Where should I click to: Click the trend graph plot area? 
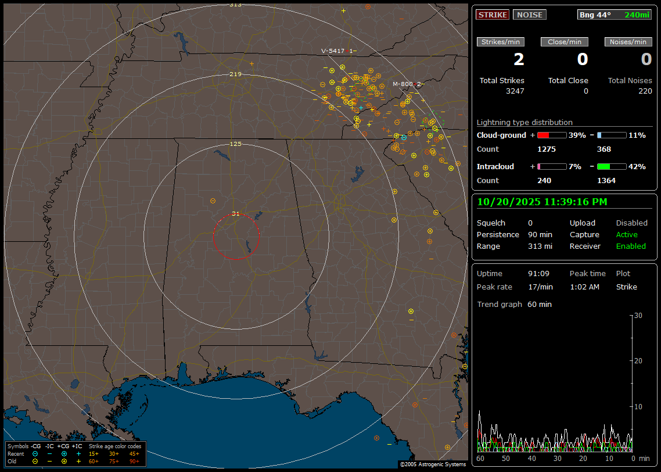point(555,384)
